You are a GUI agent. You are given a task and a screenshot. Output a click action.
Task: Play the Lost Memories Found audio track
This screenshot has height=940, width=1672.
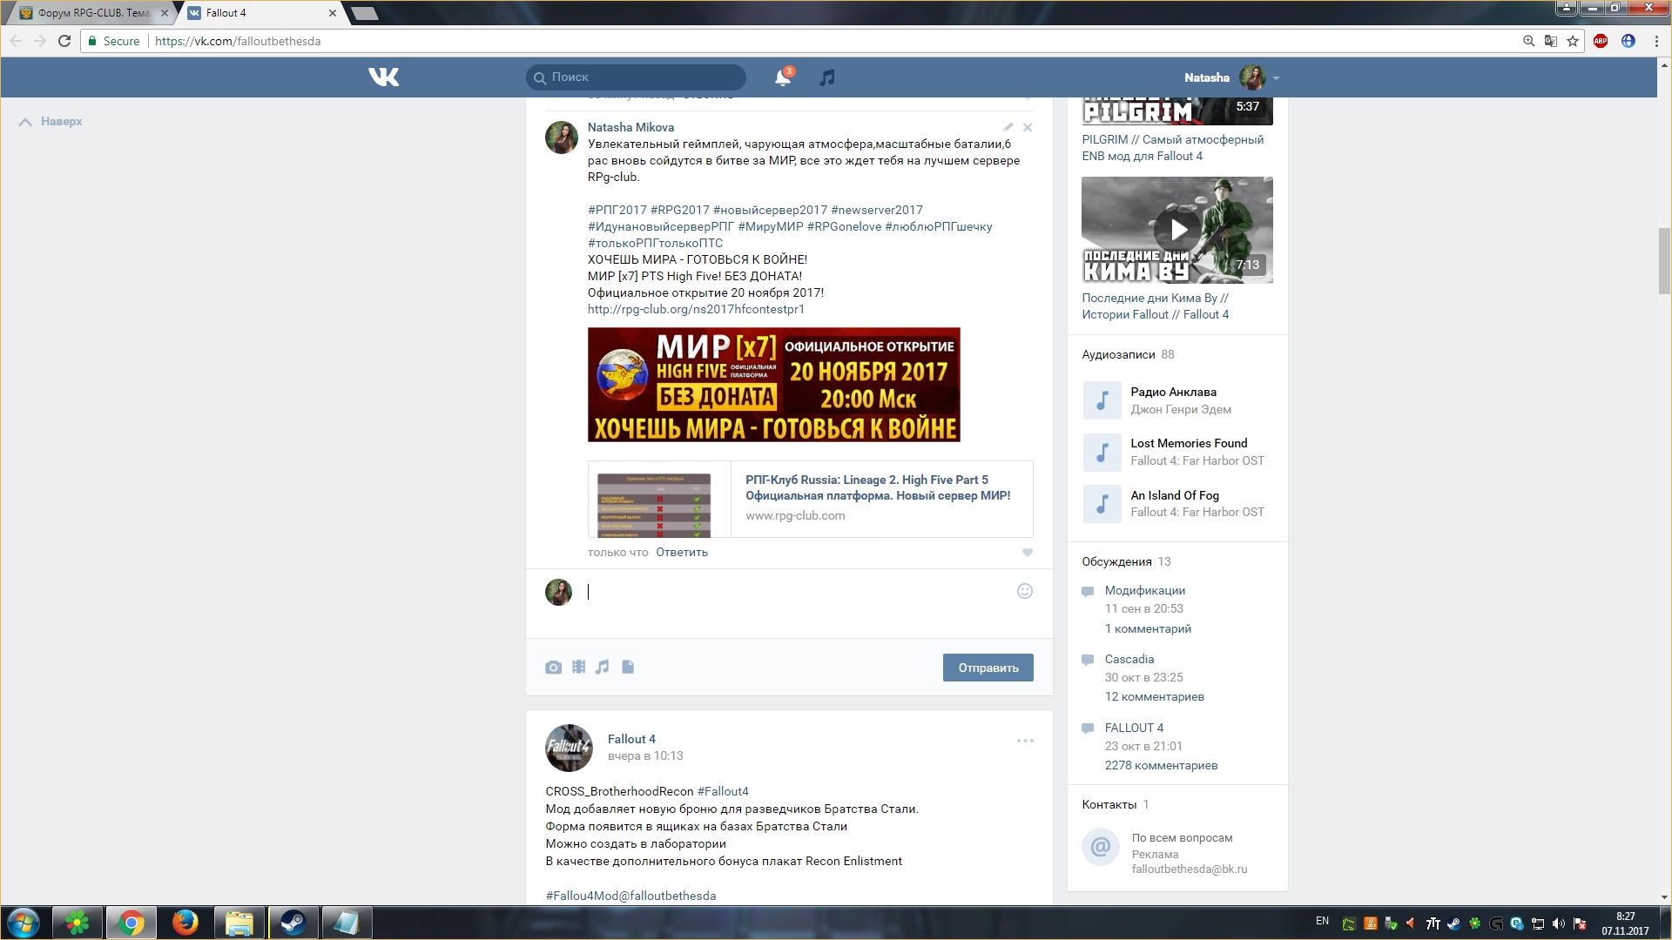1102,452
